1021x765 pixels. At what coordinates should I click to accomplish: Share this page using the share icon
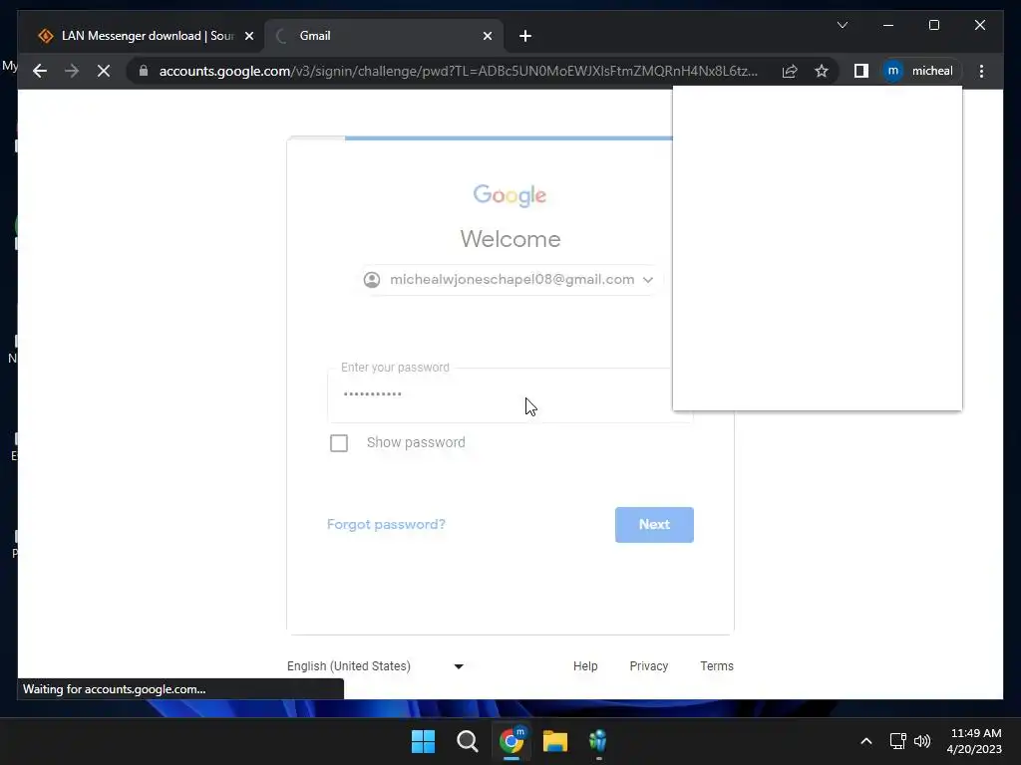click(790, 71)
